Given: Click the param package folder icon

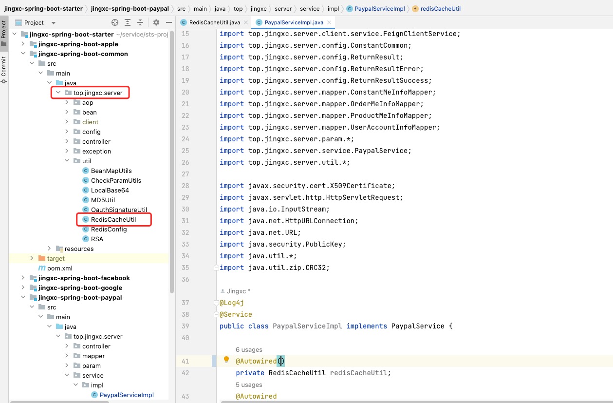Looking at the screenshot, I should 77,365.
